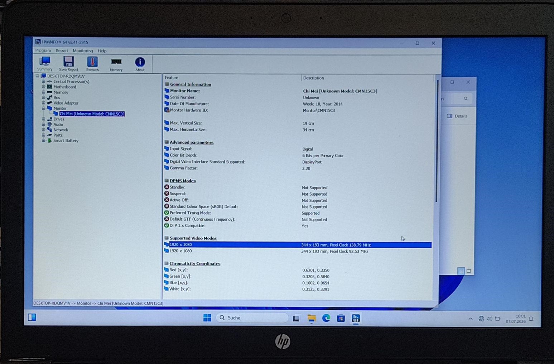Open the Monitoring menu

click(x=83, y=51)
